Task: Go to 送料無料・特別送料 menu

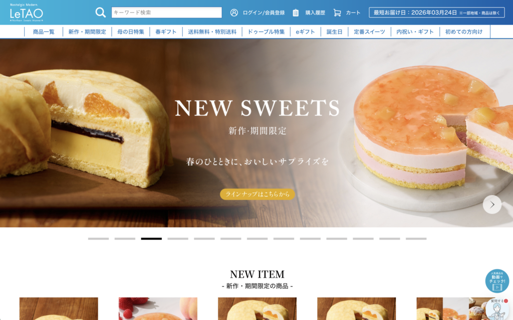Action: [x=212, y=32]
